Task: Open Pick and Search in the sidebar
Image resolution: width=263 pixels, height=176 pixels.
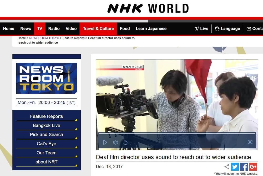Action: (47, 135)
